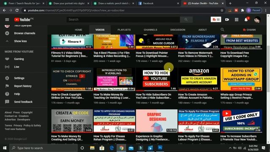Show hidden system tray icons
The image size is (270, 152).
click(230, 148)
